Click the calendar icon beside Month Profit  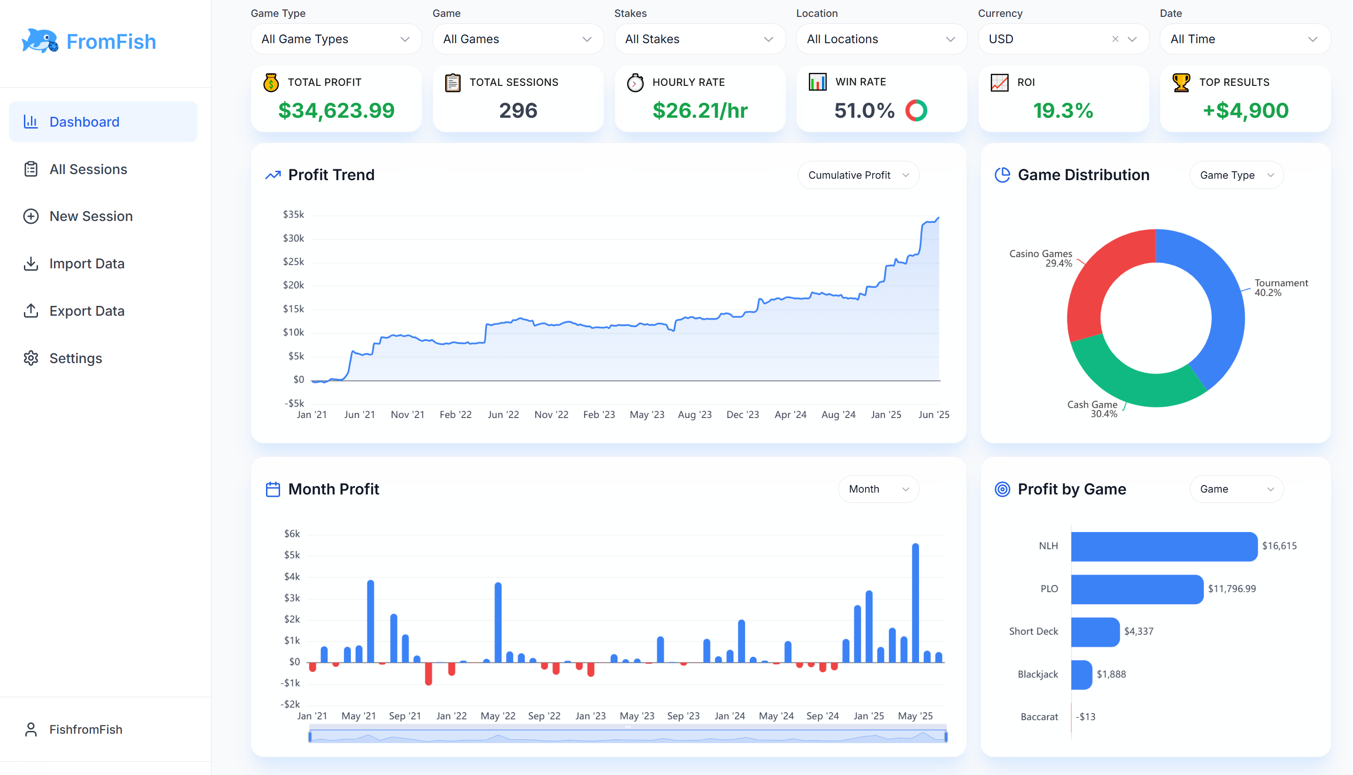pos(273,489)
